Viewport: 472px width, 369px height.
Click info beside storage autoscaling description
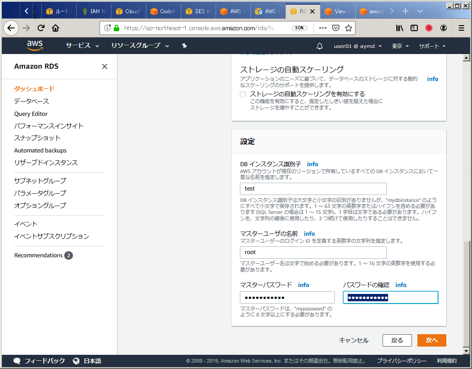click(x=433, y=79)
